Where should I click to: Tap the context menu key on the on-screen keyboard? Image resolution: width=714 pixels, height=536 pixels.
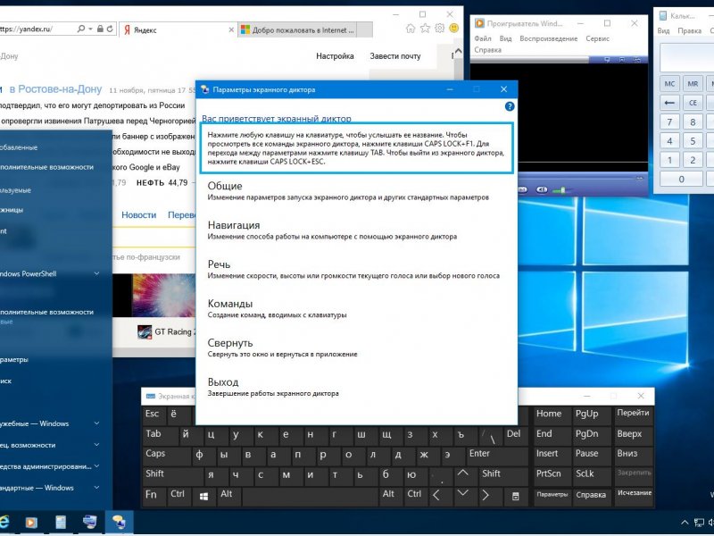point(516,497)
